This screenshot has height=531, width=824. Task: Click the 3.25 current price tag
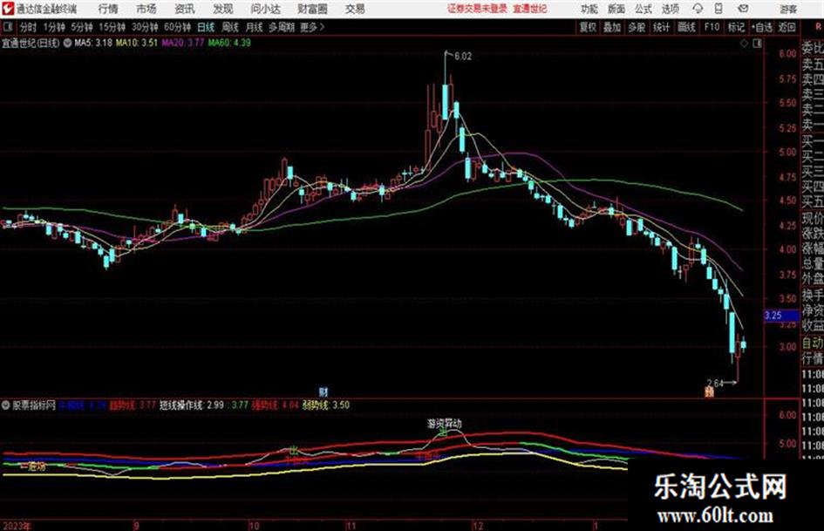click(781, 316)
